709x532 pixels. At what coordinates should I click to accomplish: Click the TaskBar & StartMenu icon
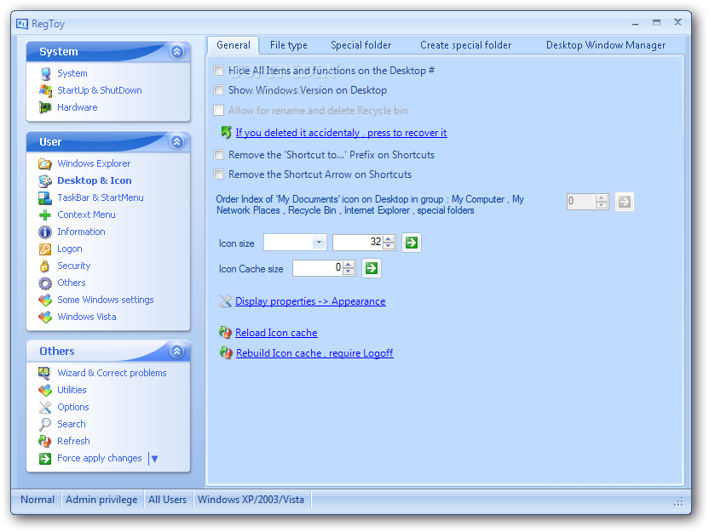[x=45, y=197]
